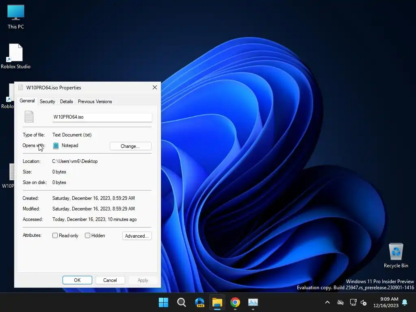Open taskbar Search

(182, 302)
